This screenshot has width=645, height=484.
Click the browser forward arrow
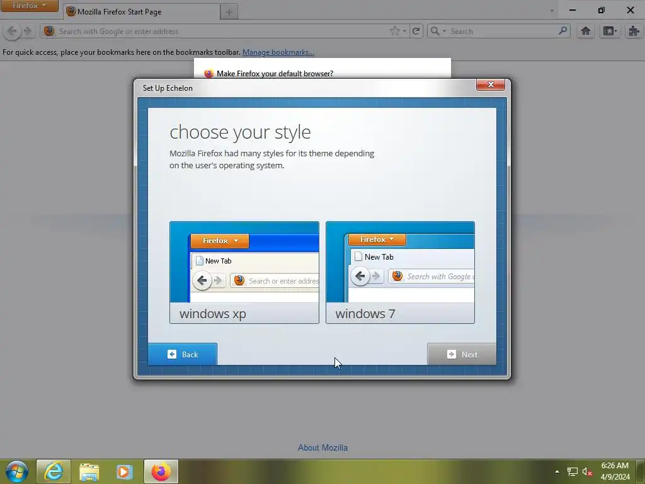(x=27, y=32)
